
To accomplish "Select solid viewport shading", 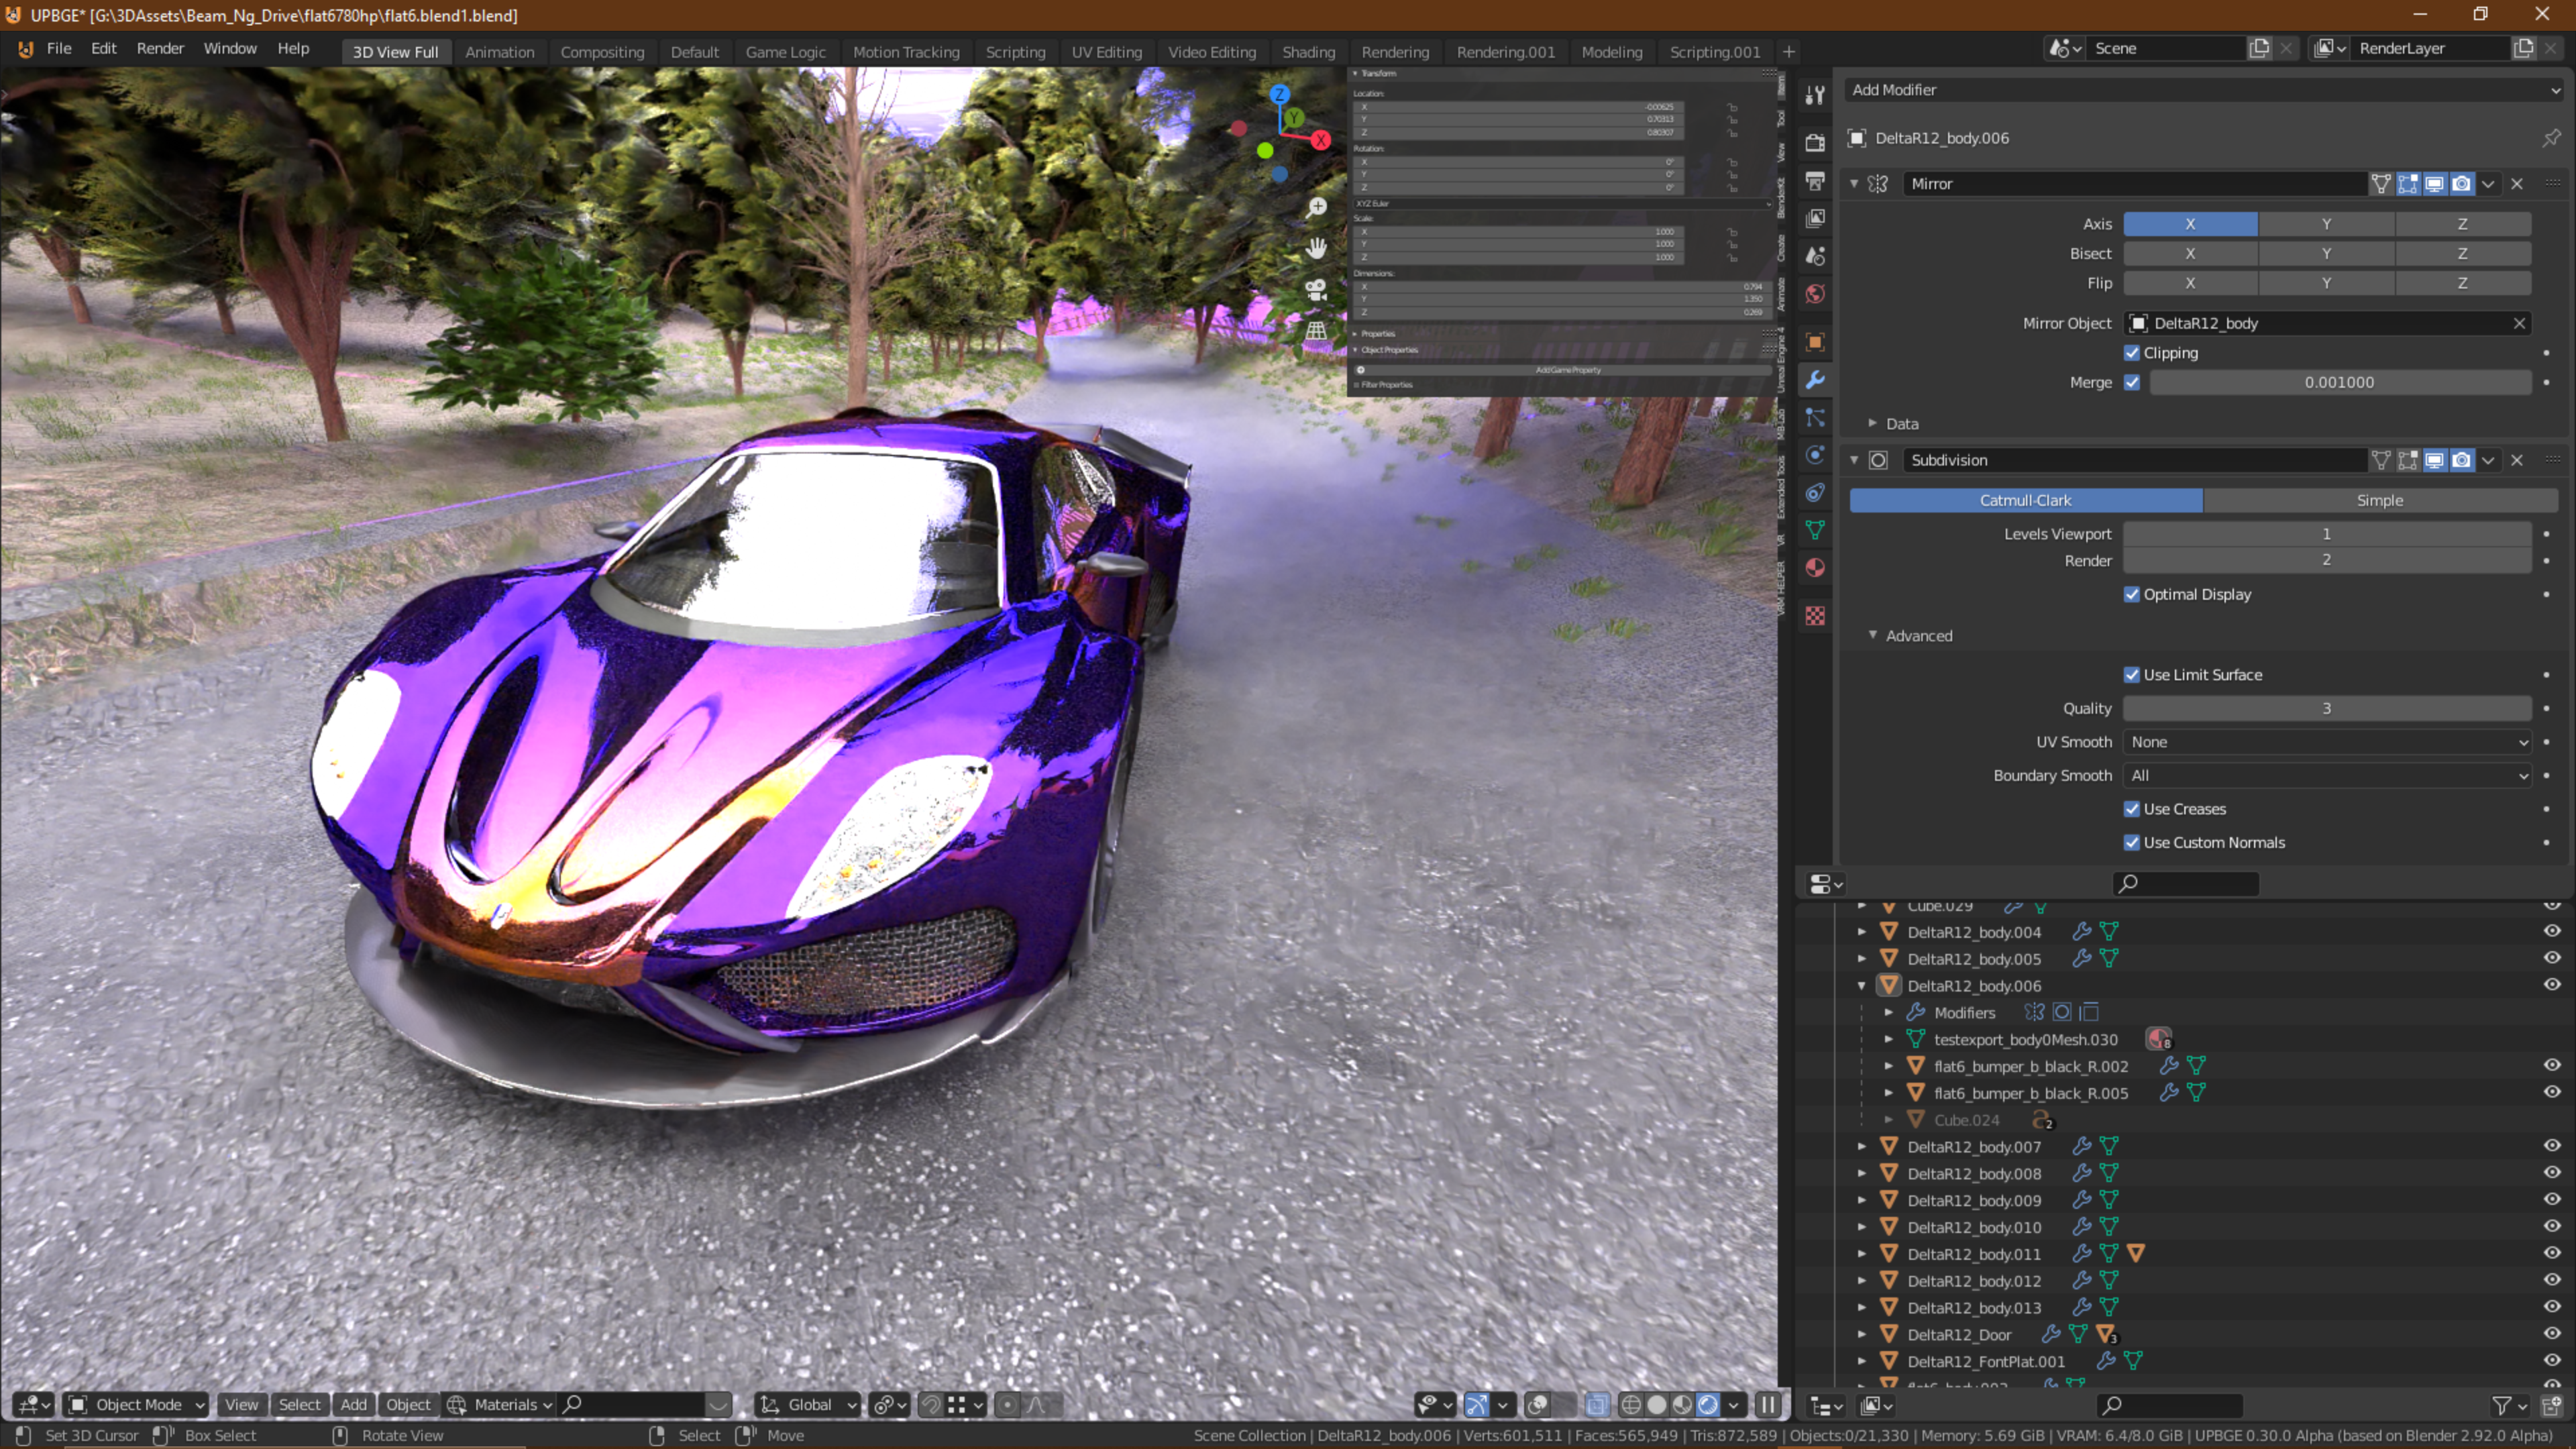I will [x=1656, y=1405].
